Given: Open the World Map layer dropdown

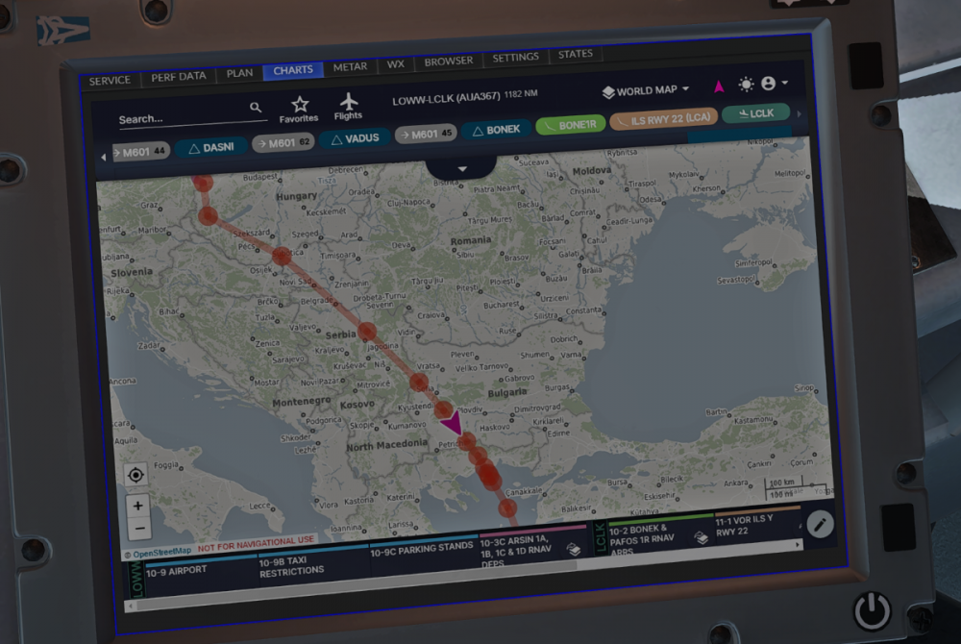Looking at the screenshot, I should (646, 90).
